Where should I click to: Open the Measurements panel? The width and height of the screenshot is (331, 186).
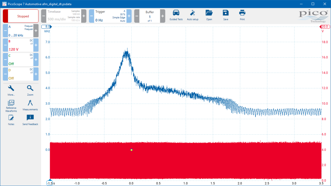pos(30,105)
